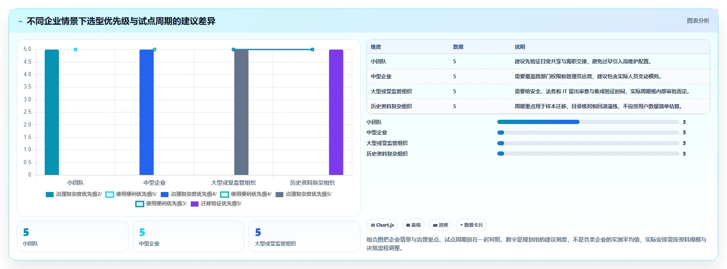This screenshot has width=727, height=269.
Task: Click the Chart.js tag
Action: click(382, 225)
